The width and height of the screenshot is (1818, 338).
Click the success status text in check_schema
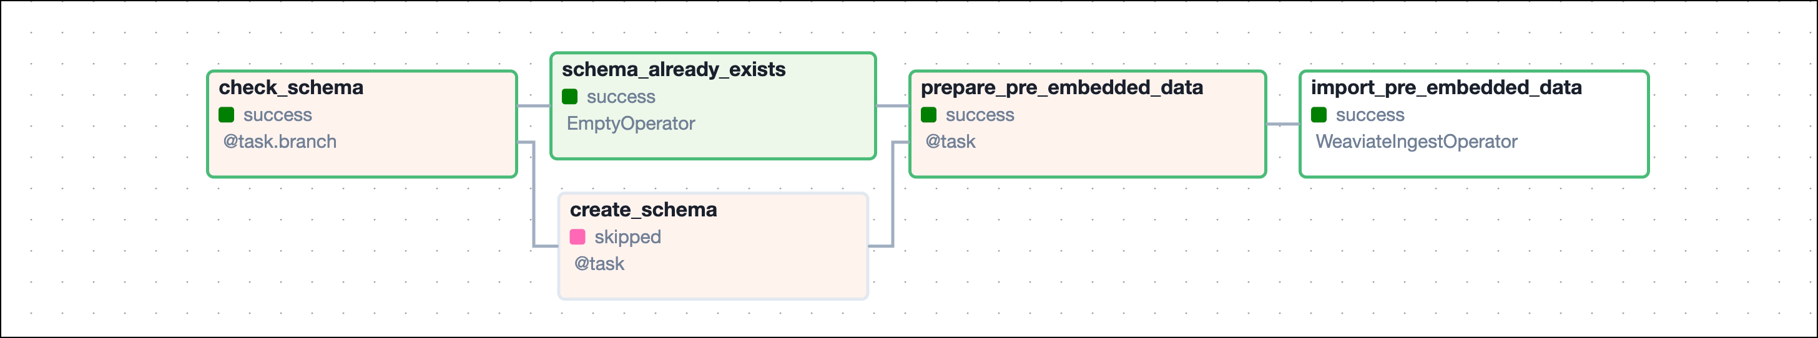pyautogui.click(x=277, y=115)
